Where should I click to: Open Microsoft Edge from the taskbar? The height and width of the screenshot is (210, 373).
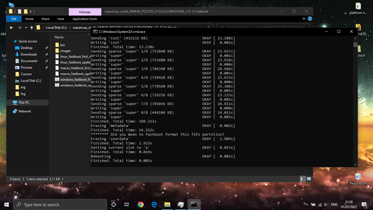click(x=154, y=205)
